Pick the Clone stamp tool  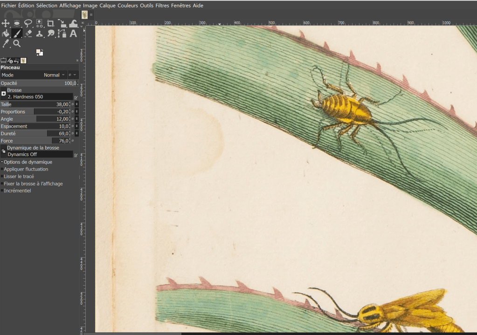click(x=40, y=34)
